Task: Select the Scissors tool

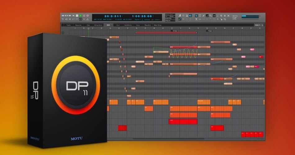Action: pyautogui.click(x=196, y=19)
